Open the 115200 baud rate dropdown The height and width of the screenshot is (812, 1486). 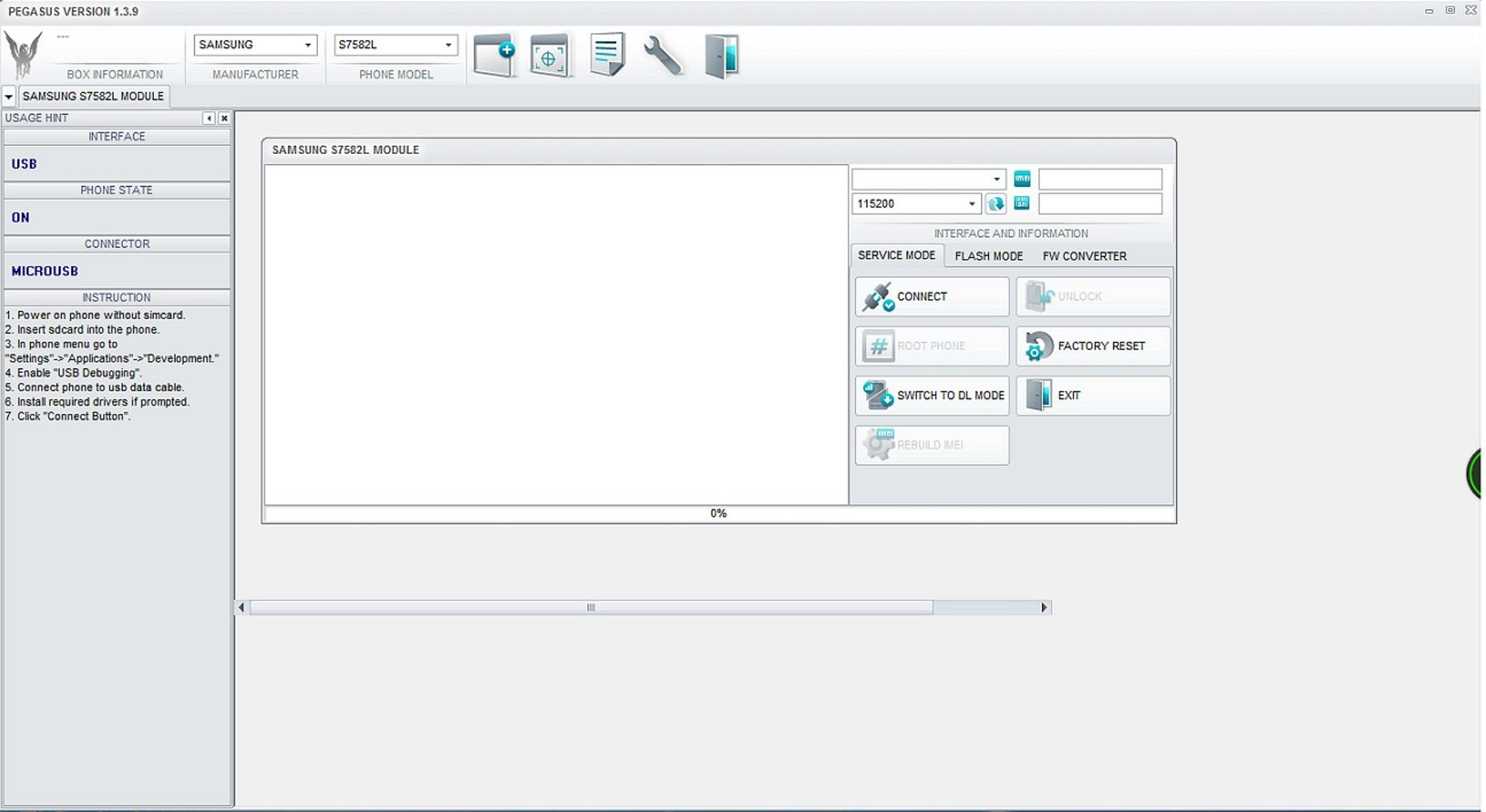916,204
